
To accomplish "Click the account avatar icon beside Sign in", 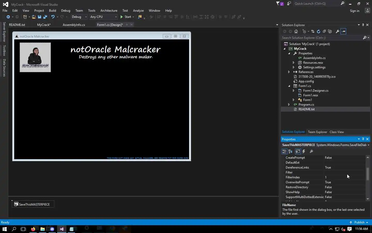I will (x=367, y=11).
